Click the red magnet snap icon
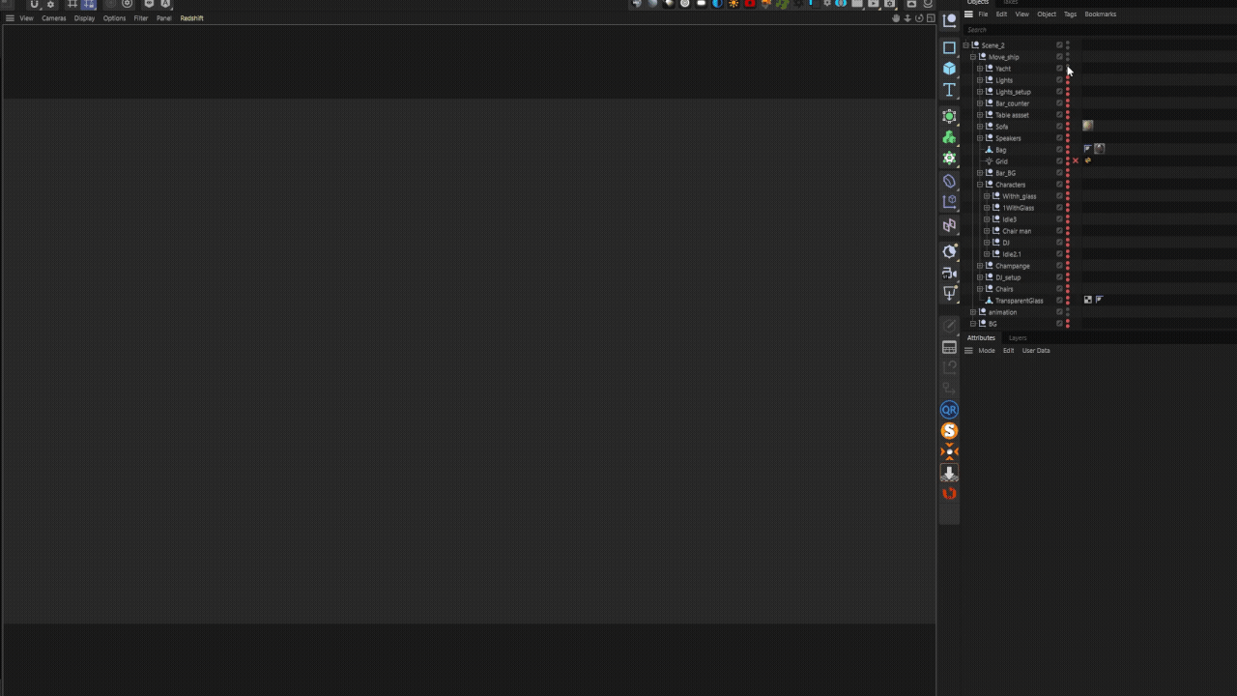The height and width of the screenshot is (696, 1237). (949, 494)
